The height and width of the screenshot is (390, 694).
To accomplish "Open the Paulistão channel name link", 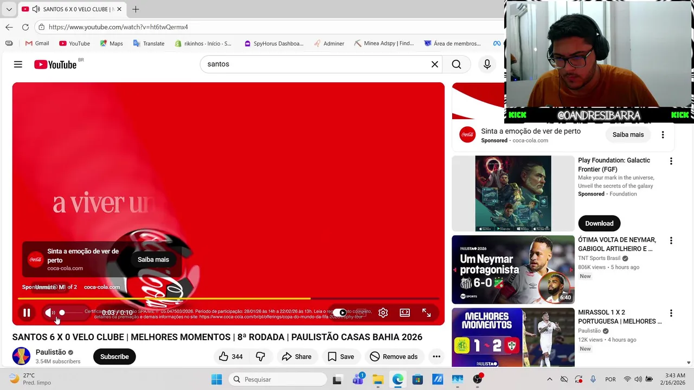I will (50, 352).
